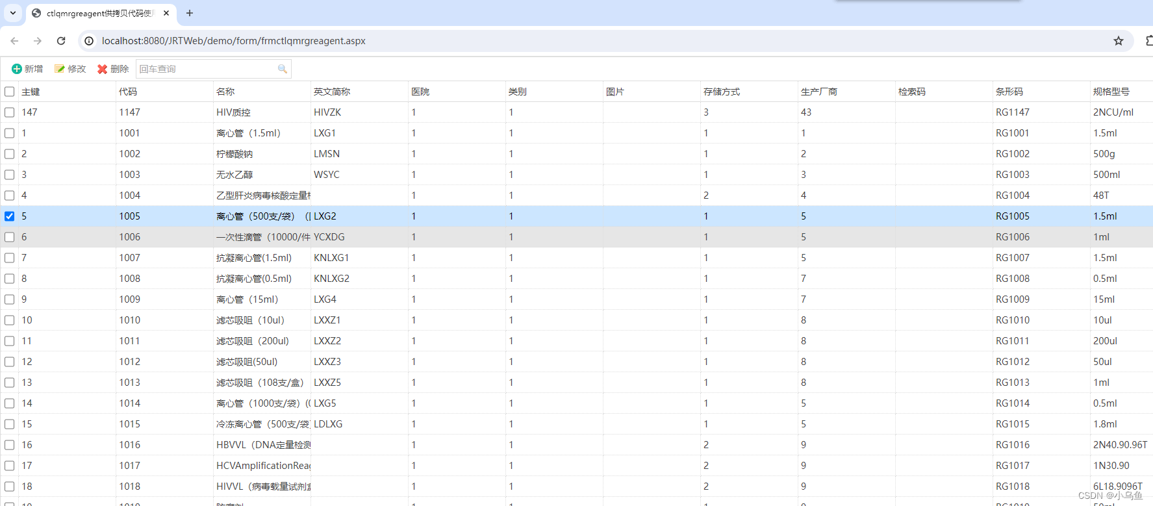The image size is (1153, 506).
Task: Click the YCXDG abbreviation cell
Action: click(359, 237)
